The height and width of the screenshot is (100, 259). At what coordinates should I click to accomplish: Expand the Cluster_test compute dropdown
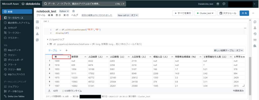tap(205, 14)
